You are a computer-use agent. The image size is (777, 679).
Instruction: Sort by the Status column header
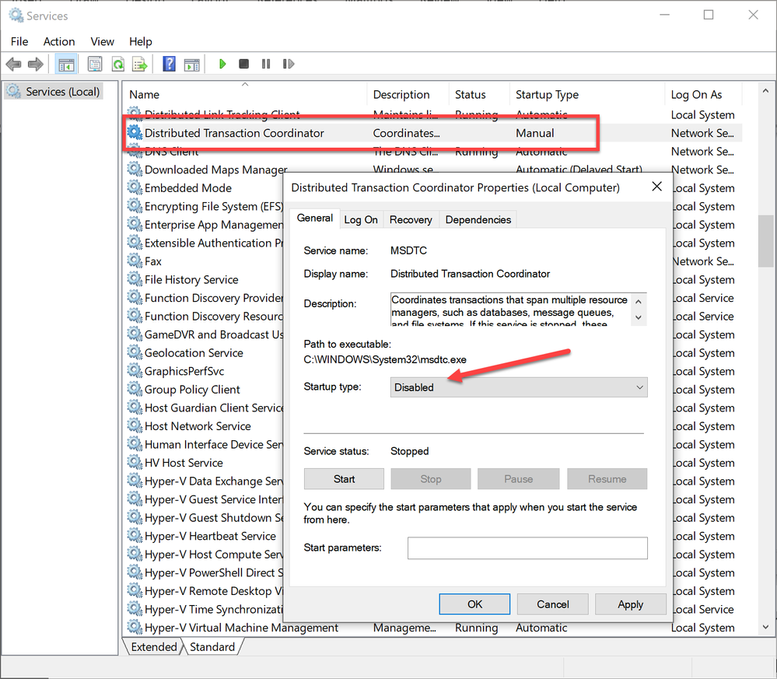tap(479, 94)
